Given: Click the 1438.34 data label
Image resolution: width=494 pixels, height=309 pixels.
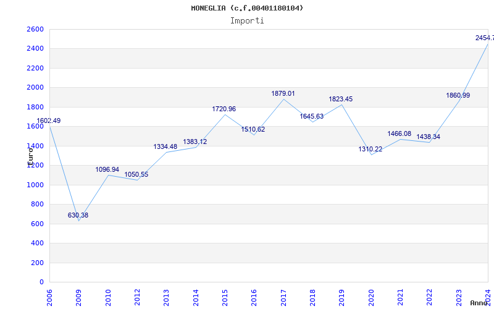Looking at the screenshot, I should pos(428,137).
